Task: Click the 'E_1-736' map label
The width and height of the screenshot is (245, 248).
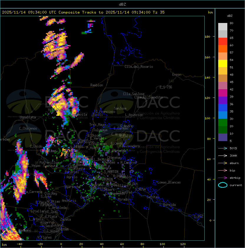Action: pos(166,87)
